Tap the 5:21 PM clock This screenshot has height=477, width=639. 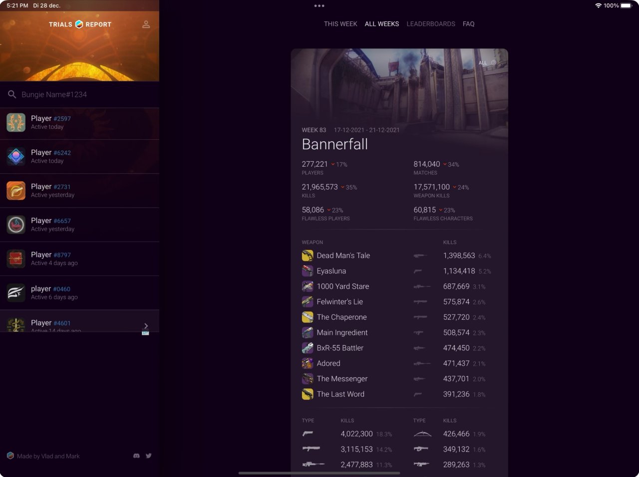(x=17, y=5)
